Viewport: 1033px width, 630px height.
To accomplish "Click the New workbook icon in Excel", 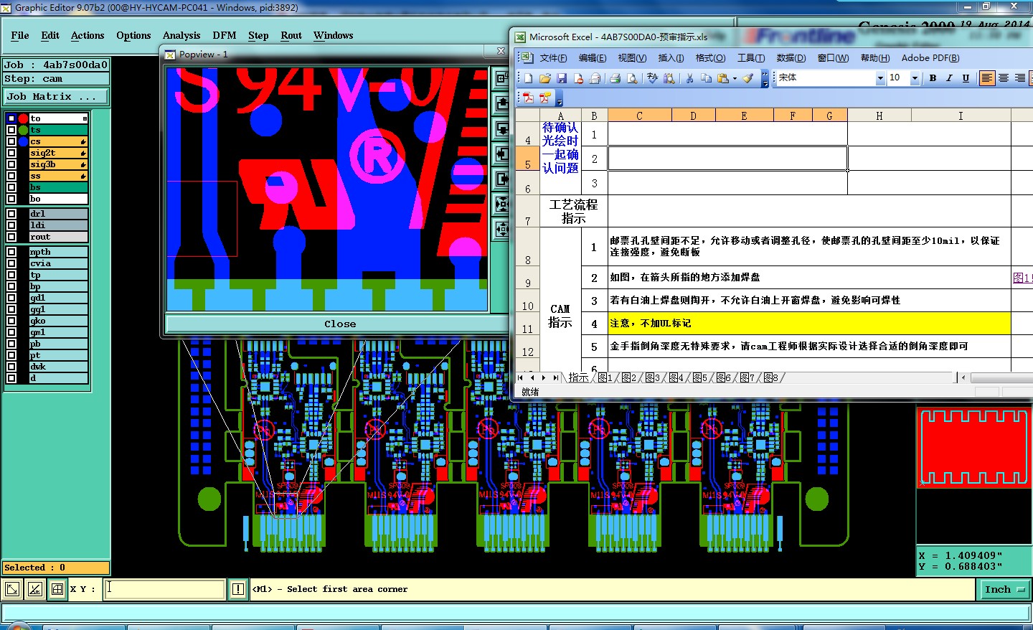I will point(529,78).
